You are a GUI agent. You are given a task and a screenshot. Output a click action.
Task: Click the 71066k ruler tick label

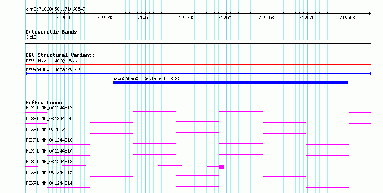point(266,17)
